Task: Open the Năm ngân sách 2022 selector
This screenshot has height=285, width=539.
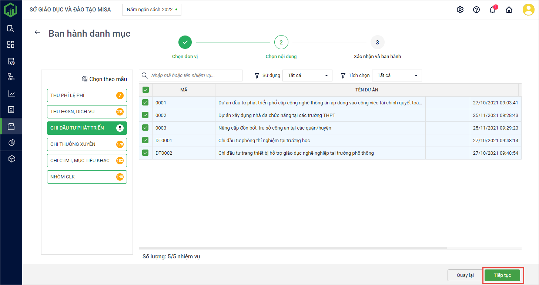Action: [152, 10]
